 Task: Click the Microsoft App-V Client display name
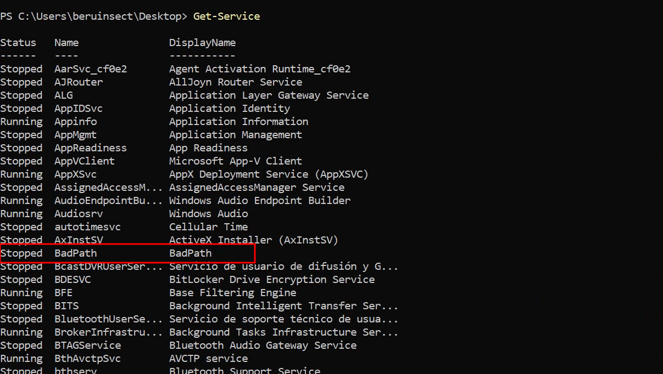point(235,161)
